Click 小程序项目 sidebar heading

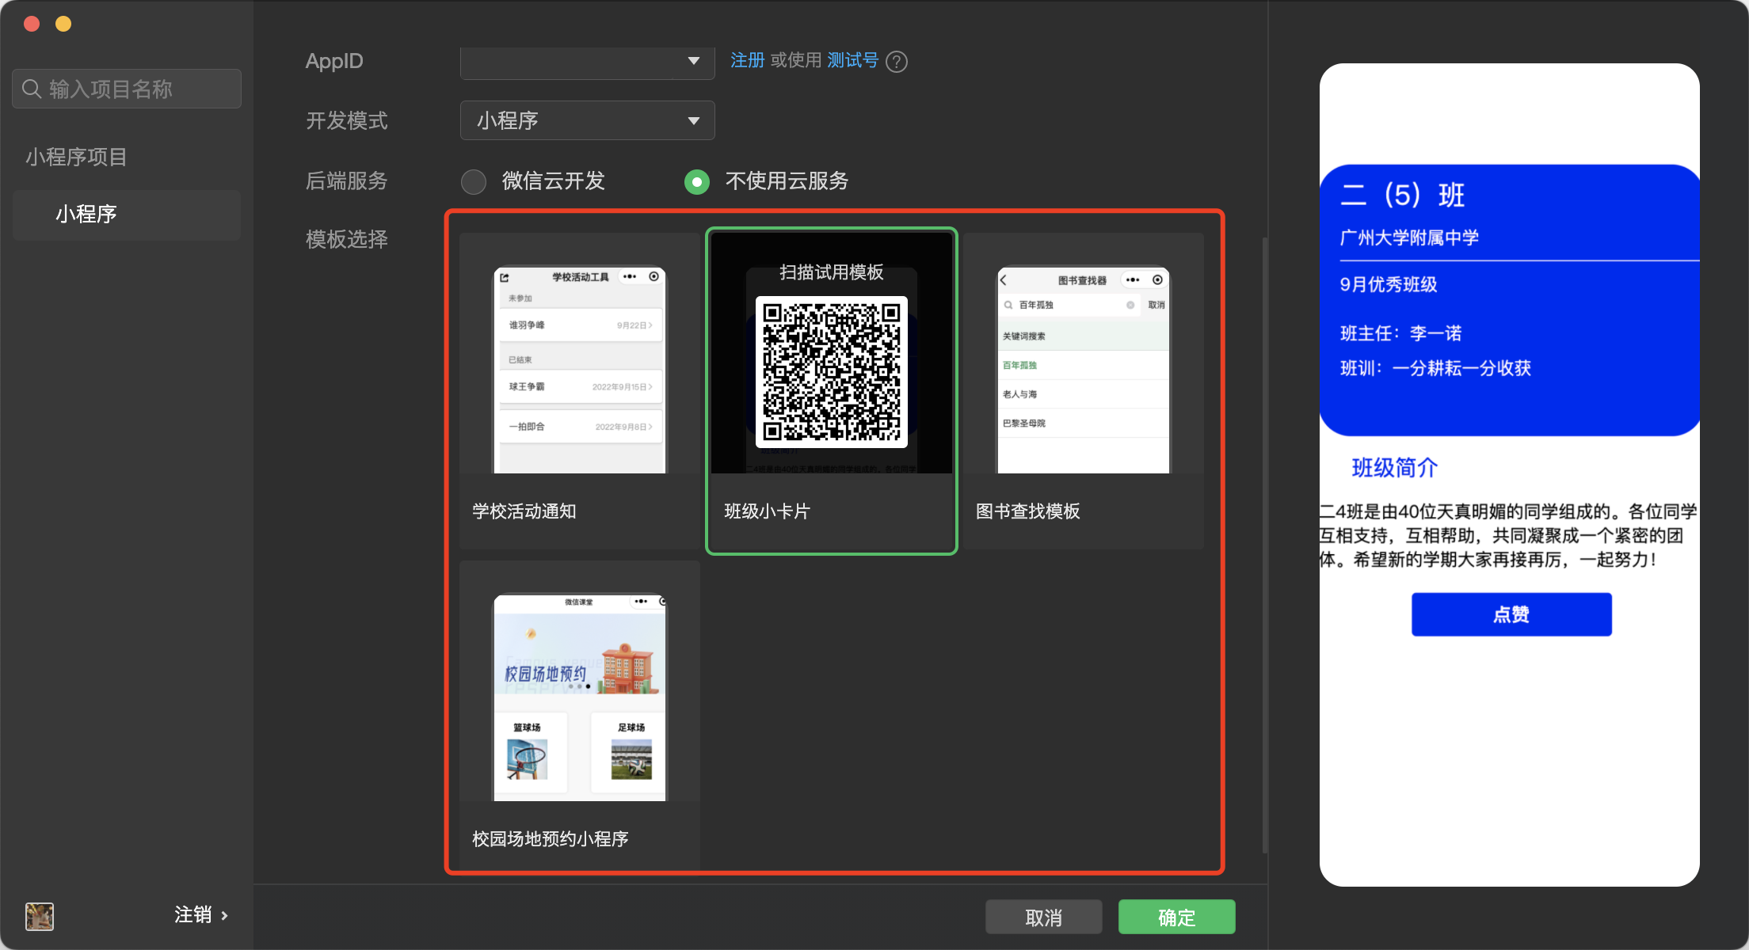click(76, 157)
